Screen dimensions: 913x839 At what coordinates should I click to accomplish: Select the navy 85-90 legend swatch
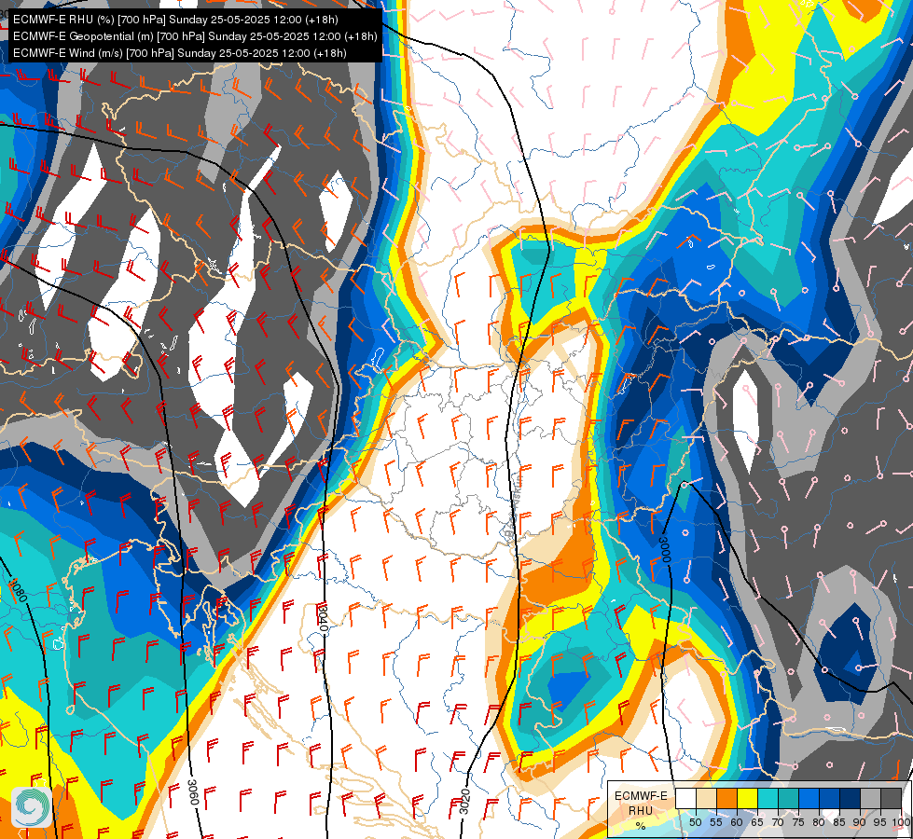[851, 798]
